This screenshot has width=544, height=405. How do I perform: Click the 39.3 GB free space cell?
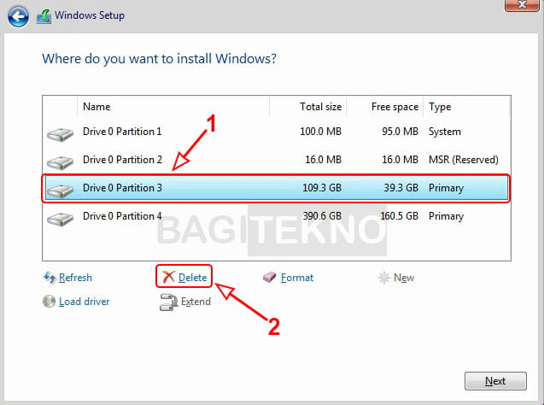click(401, 188)
